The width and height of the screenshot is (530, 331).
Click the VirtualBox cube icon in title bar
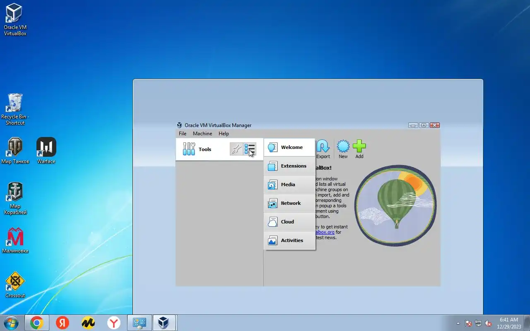click(x=179, y=125)
